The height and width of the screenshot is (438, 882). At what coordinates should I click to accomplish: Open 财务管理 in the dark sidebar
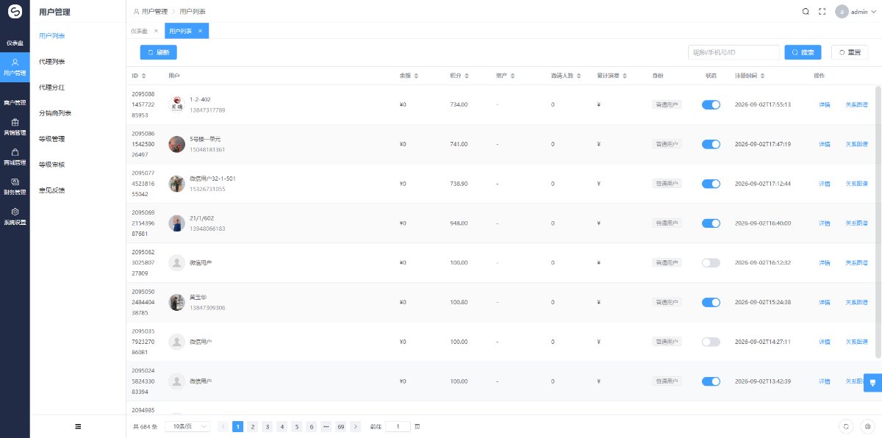click(x=15, y=187)
